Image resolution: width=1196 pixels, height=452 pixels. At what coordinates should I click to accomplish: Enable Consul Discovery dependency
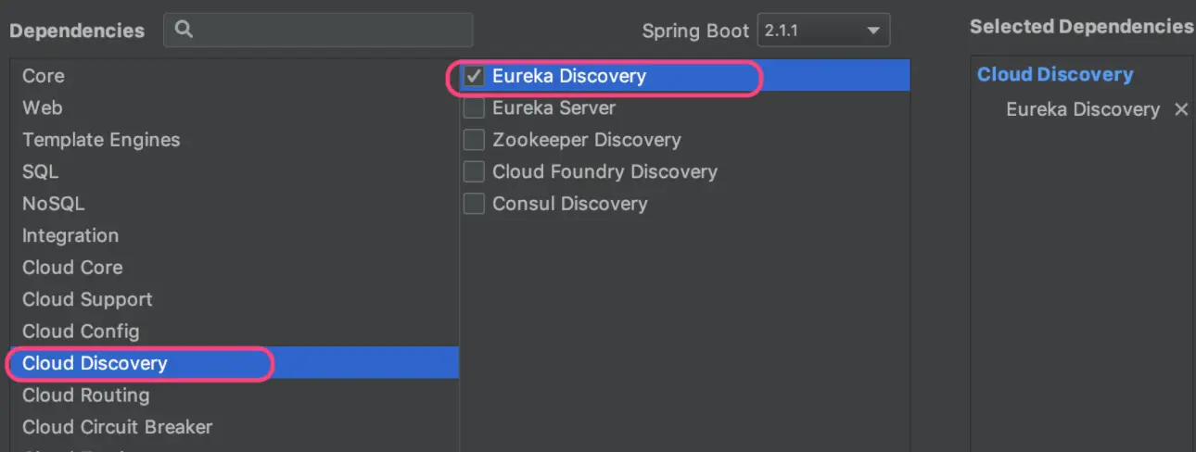pyautogui.click(x=474, y=204)
